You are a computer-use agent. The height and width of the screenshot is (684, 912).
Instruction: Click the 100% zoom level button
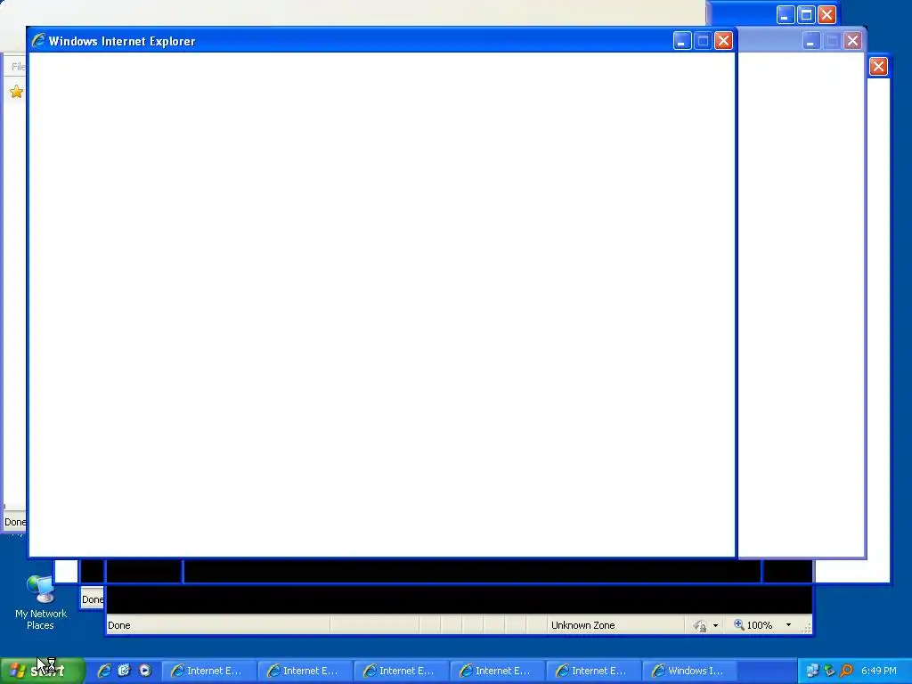[x=753, y=625]
